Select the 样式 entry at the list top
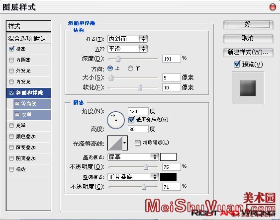The width and height of the screenshot is (280, 220). point(28,26)
